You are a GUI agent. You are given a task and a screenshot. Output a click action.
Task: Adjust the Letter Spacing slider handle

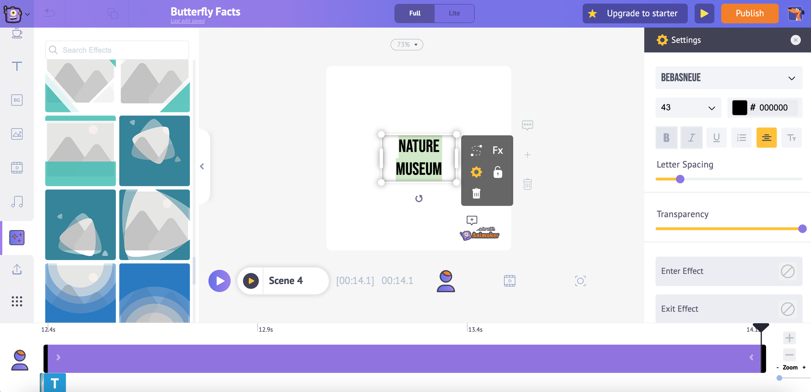[680, 179]
